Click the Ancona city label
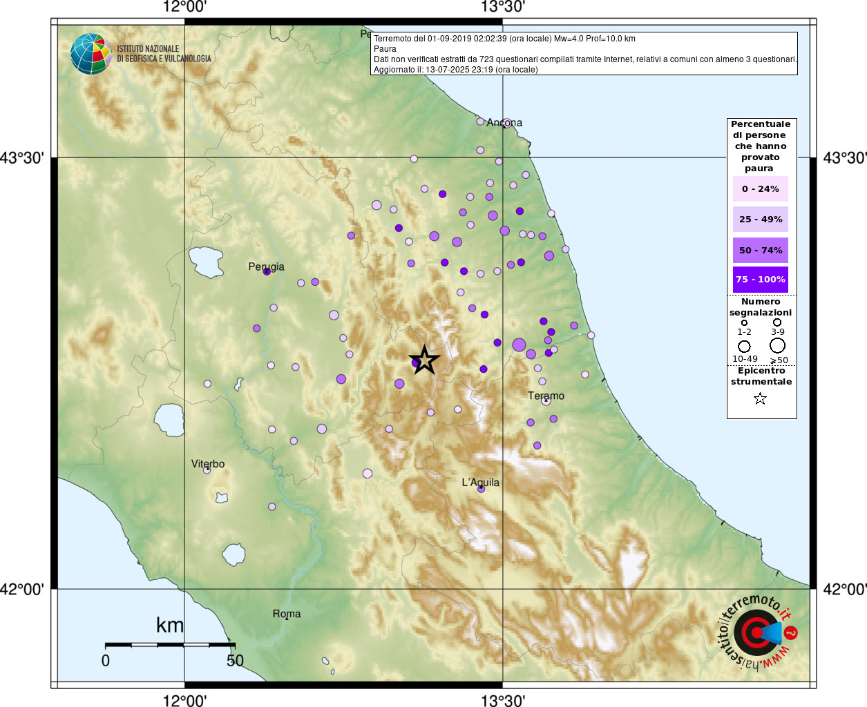This screenshot has height=707, width=867. point(504,122)
